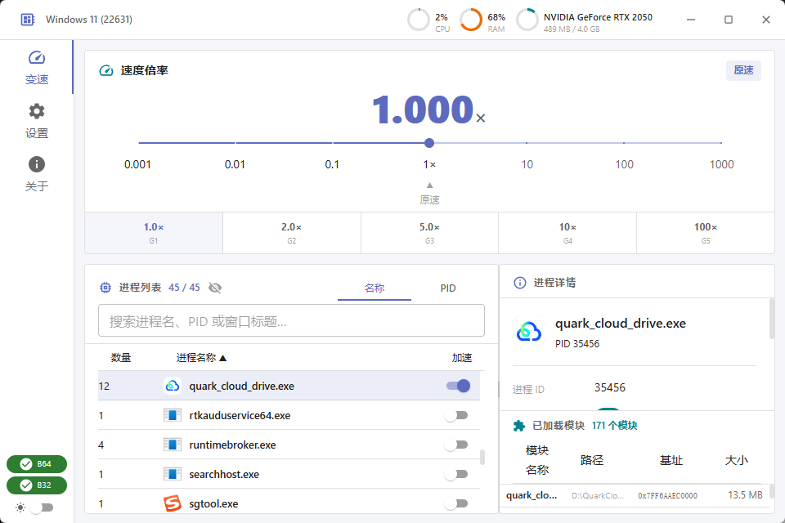
Task: Click the 1000 slider scale label
Action: tap(721, 164)
